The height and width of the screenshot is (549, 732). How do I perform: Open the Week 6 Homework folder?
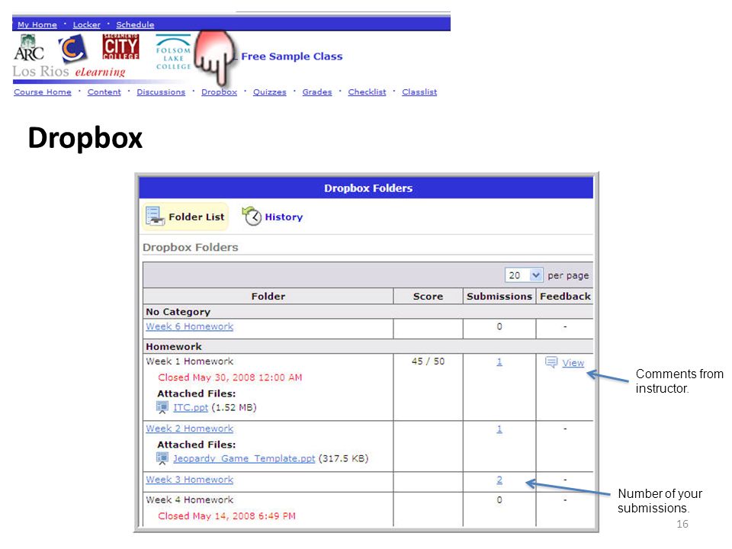tap(190, 326)
